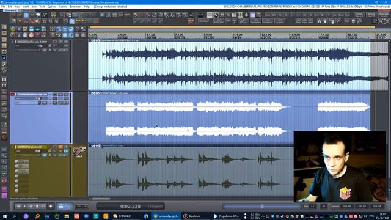Click the mouse toolbar icon
Viewport: 391px width, 220px height.
(332, 21)
